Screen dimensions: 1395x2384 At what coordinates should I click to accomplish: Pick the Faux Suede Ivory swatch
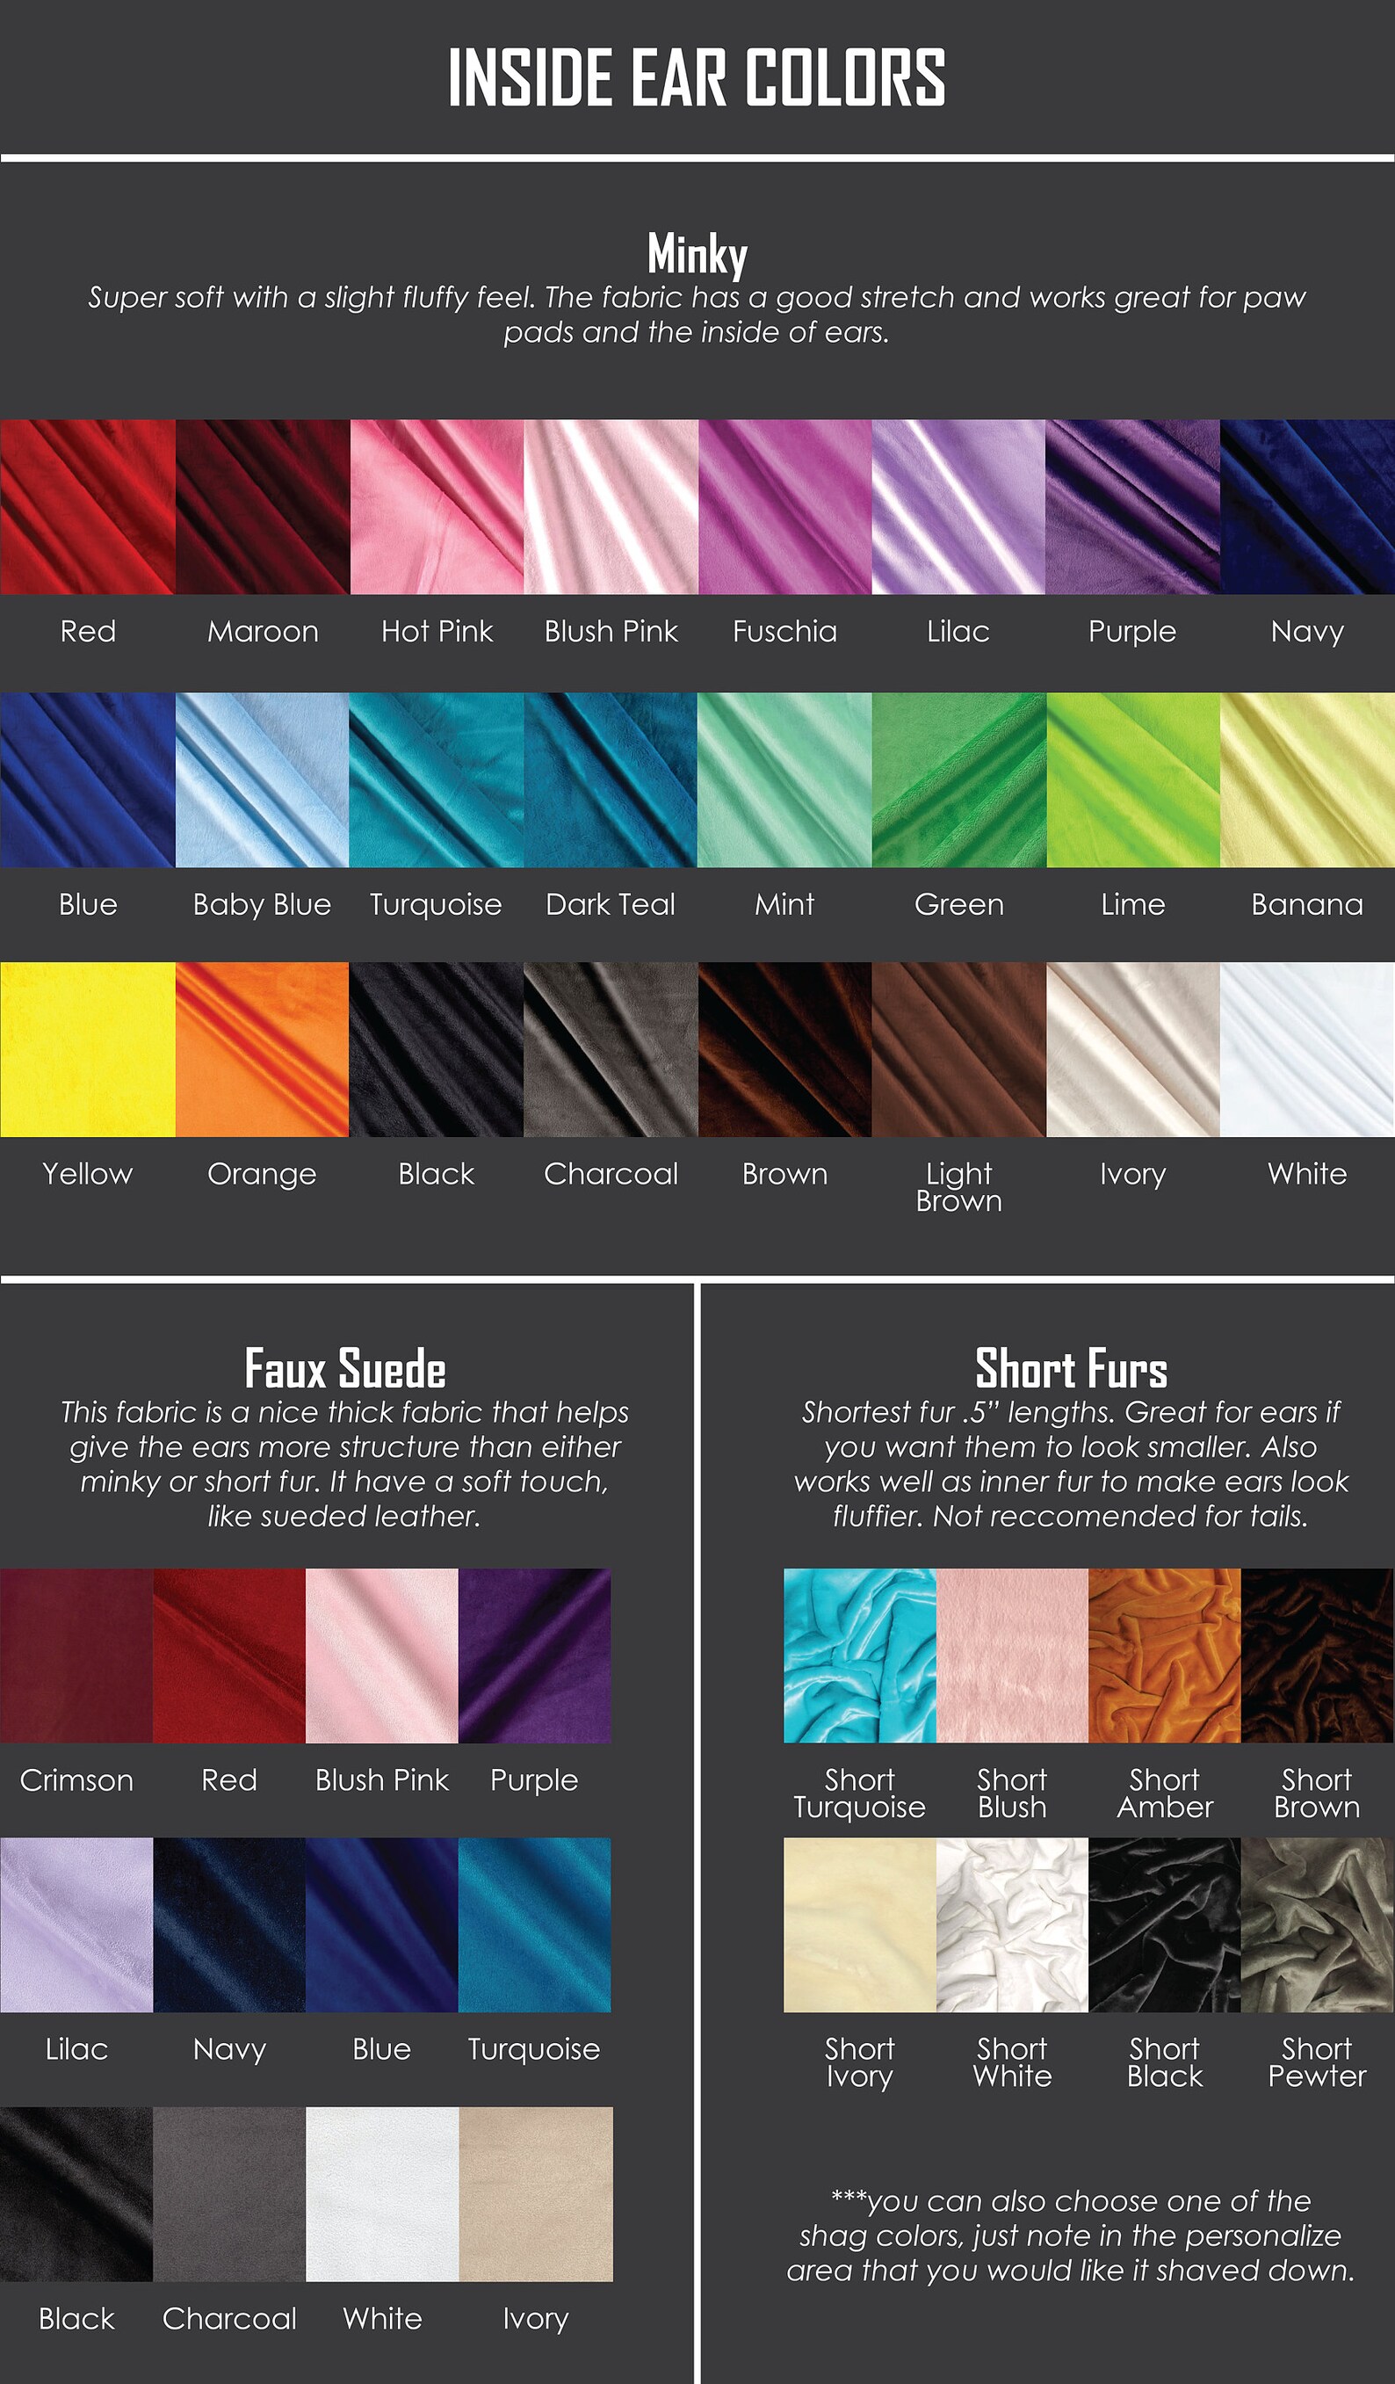tap(536, 2194)
